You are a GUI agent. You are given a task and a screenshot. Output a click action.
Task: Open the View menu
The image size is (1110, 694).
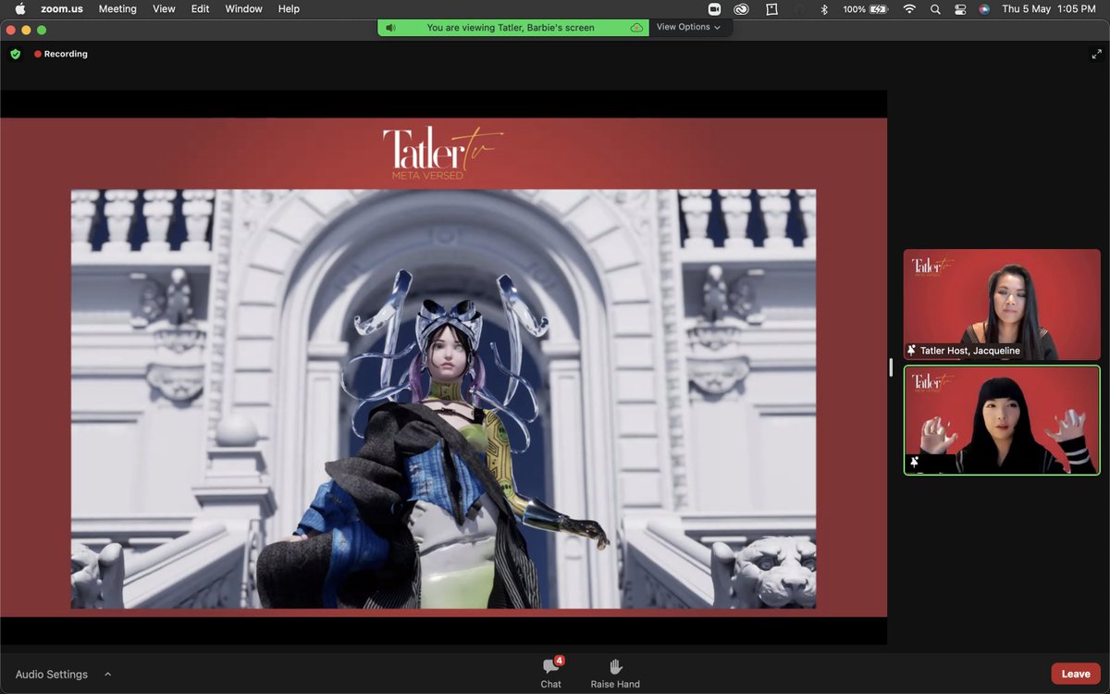coord(164,8)
